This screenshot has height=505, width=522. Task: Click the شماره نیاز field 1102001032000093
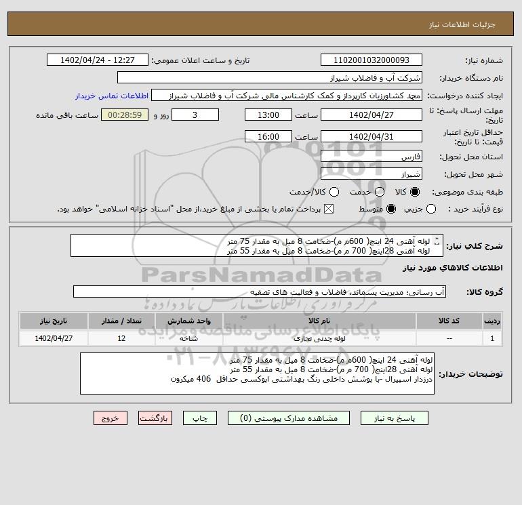(x=372, y=60)
